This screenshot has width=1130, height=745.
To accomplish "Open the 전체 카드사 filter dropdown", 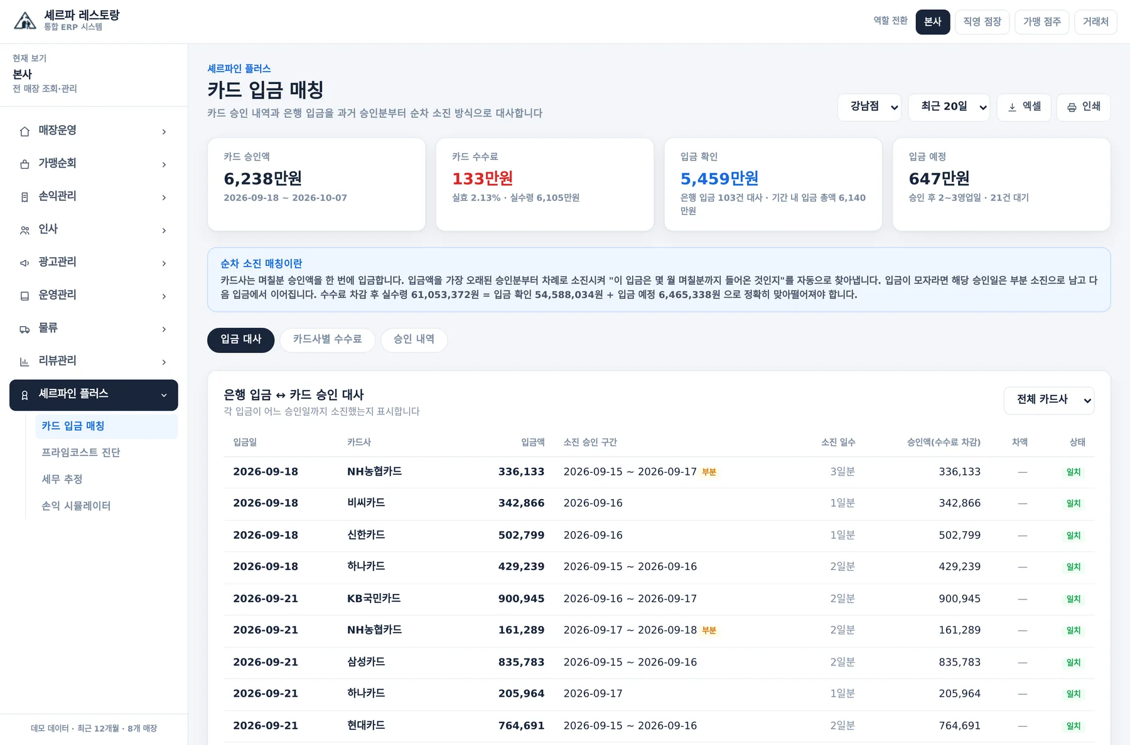I will click(1049, 400).
